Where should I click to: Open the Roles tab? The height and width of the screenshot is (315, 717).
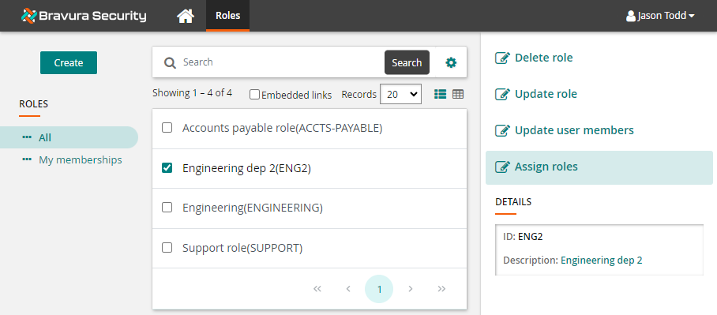point(227,16)
